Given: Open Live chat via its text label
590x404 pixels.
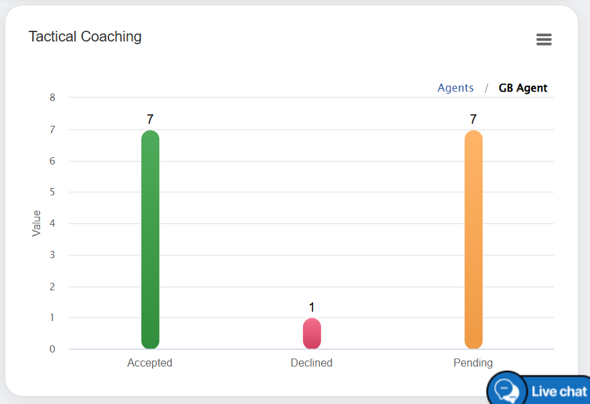Looking at the screenshot, I should click(559, 391).
